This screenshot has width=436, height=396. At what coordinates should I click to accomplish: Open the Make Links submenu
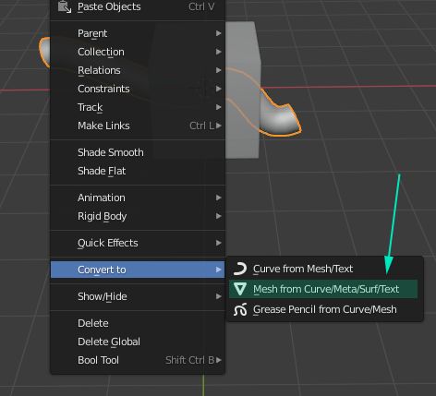click(x=138, y=126)
